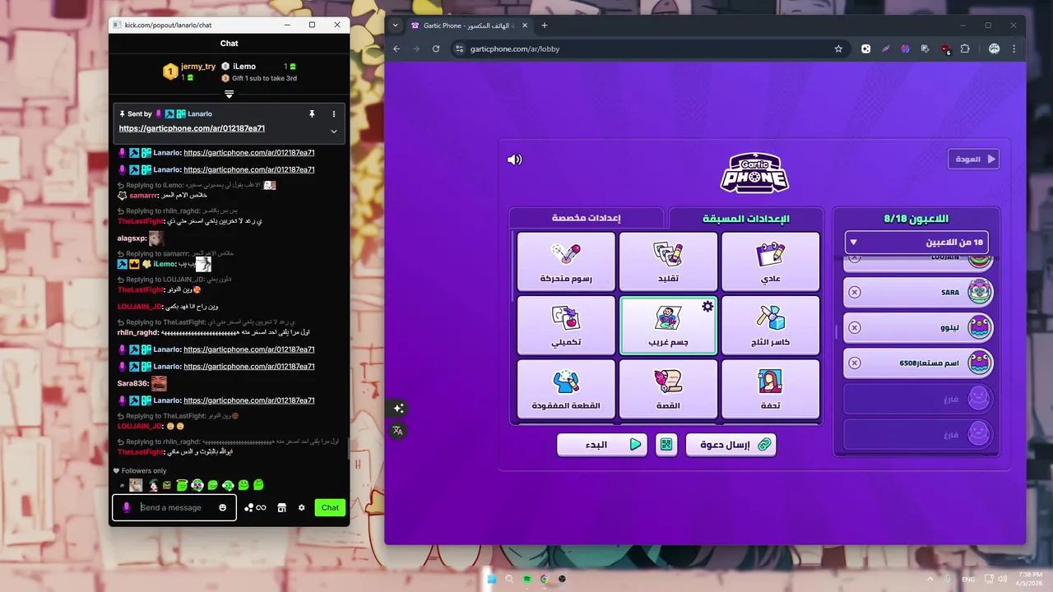Select the رسوم متحركة game mode card
Viewport: 1053px width, 592px height.
click(x=566, y=261)
